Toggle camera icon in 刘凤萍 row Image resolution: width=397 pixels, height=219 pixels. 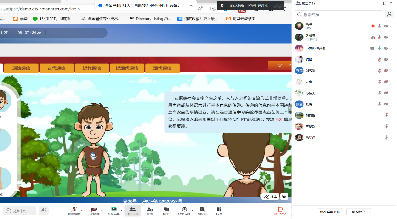point(386,71)
